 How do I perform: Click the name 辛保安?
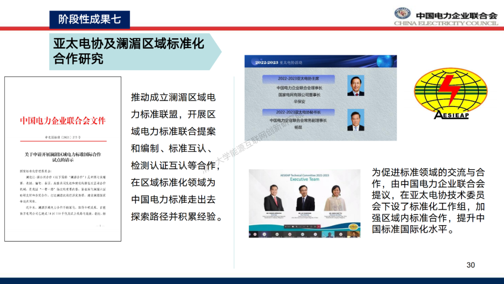(x=299, y=102)
